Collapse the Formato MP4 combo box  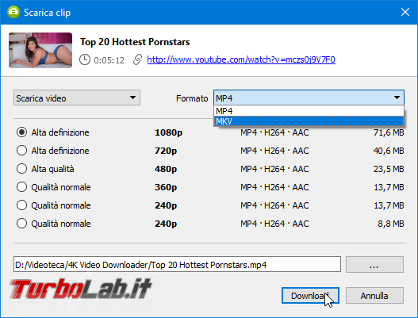[x=309, y=98]
